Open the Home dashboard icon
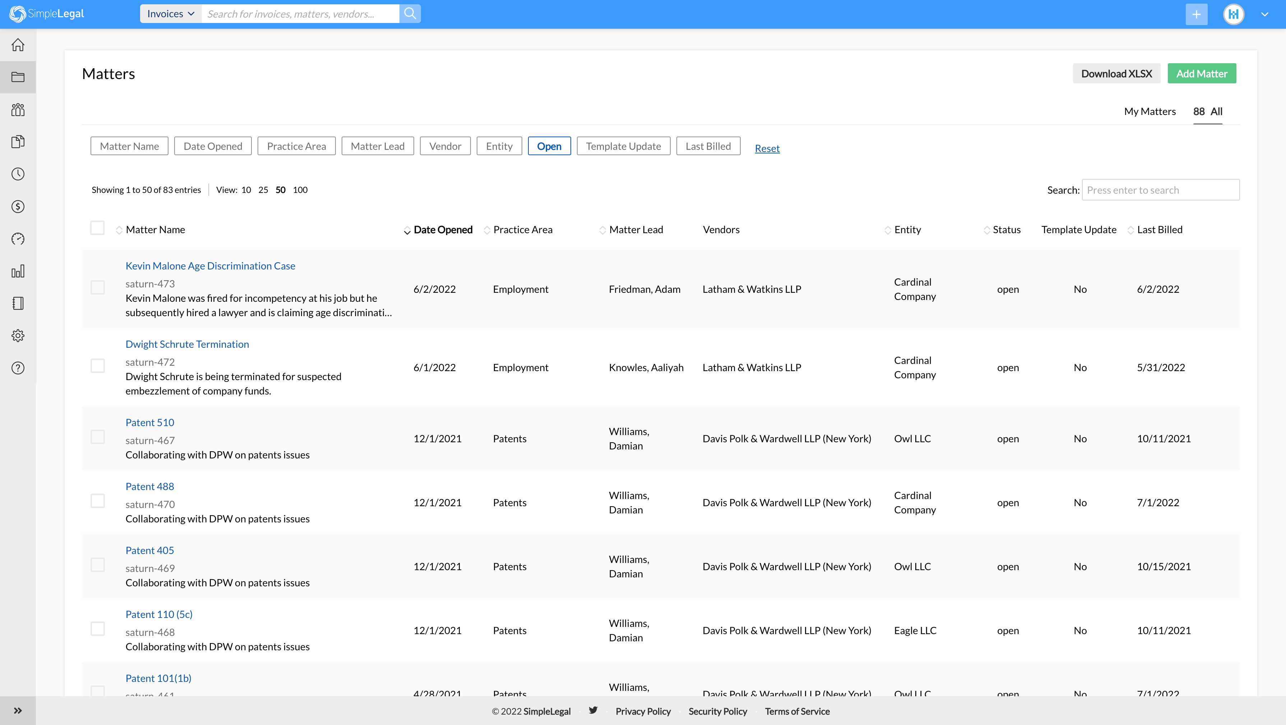 point(18,45)
